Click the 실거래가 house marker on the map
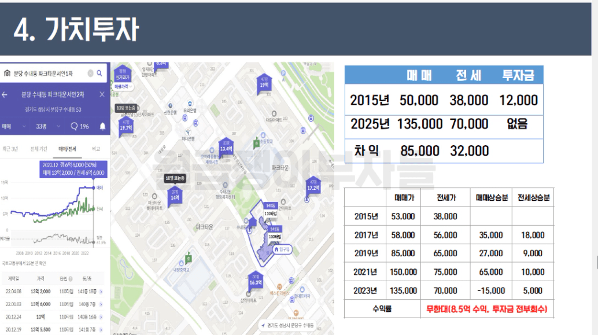 point(123,75)
